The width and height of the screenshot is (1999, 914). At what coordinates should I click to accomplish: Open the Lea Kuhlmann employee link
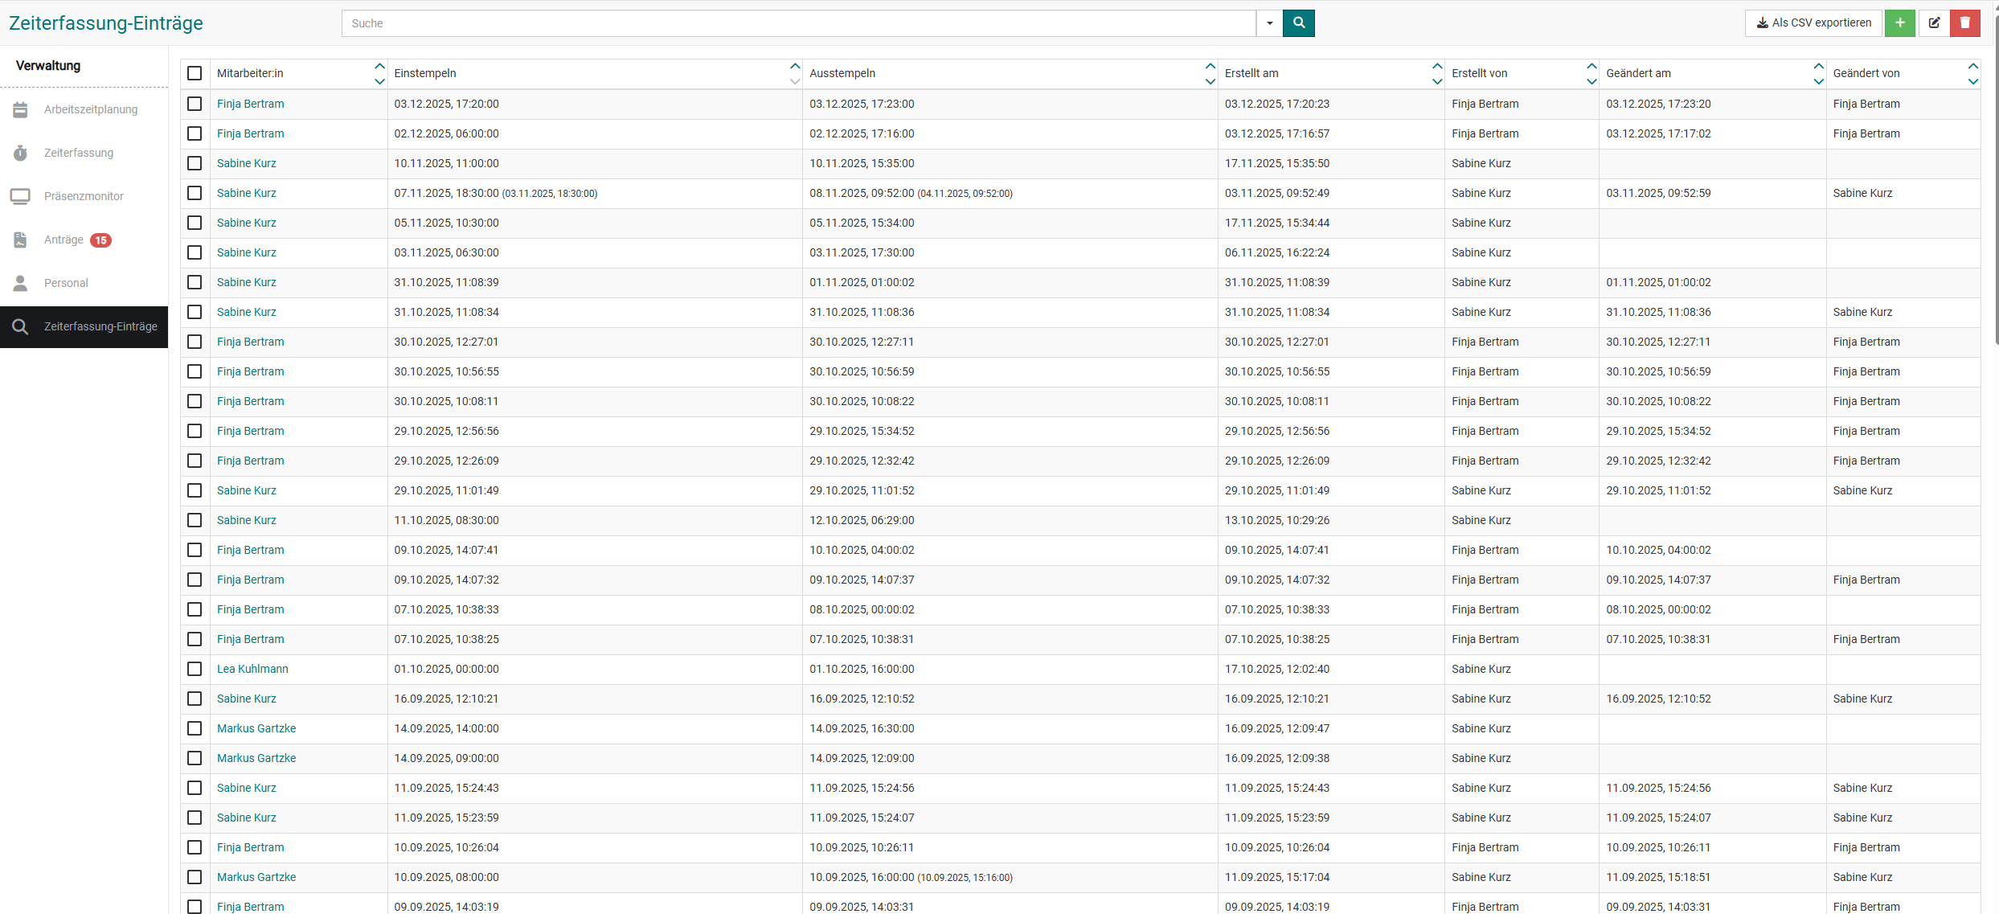252,669
